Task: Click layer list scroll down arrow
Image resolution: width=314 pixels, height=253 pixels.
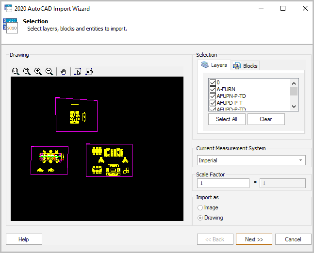Action: point(294,107)
